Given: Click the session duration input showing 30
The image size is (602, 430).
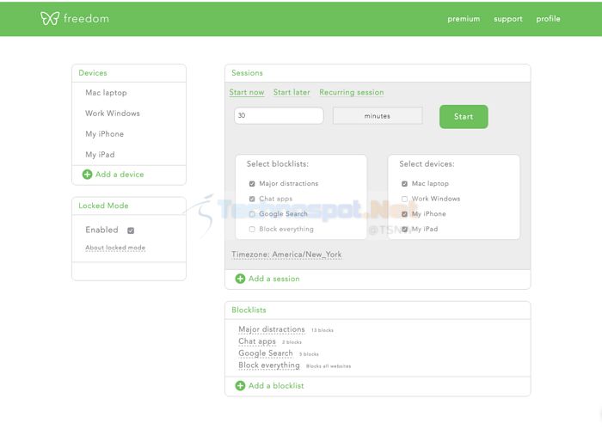Looking at the screenshot, I should point(279,115).
